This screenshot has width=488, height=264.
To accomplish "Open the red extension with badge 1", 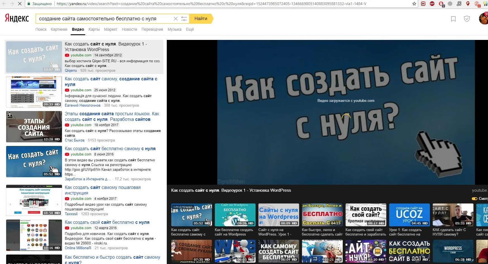I will coord(441,4).
